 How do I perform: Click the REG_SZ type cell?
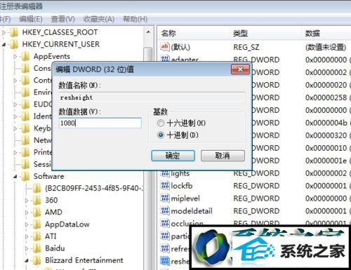click(x=246, y=47)
